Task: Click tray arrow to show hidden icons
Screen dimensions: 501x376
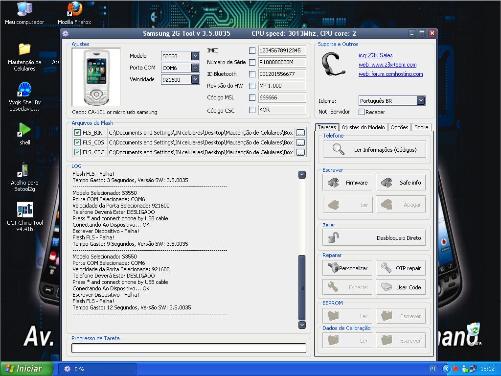Action: click(x=446, y=369)
